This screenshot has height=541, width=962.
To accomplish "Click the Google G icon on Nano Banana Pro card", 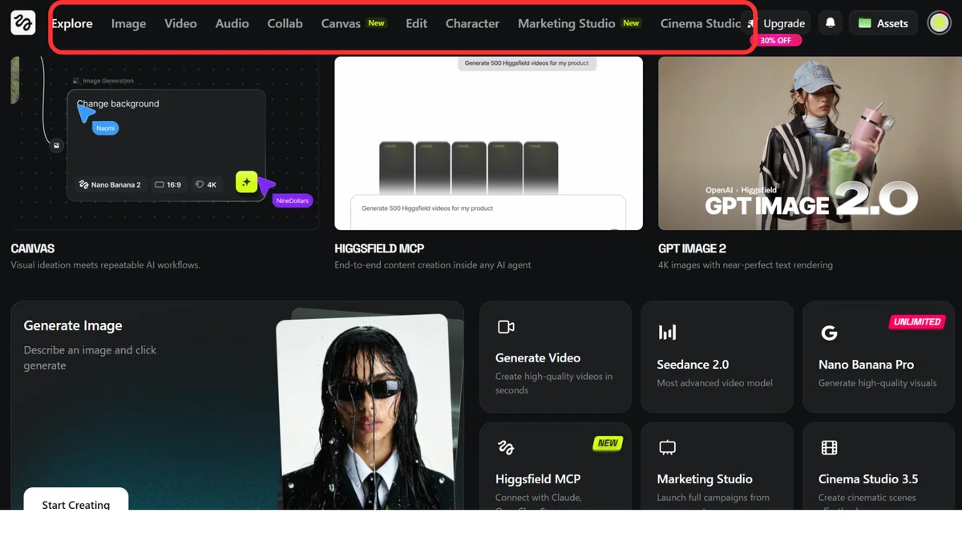I will pos(829,332).
